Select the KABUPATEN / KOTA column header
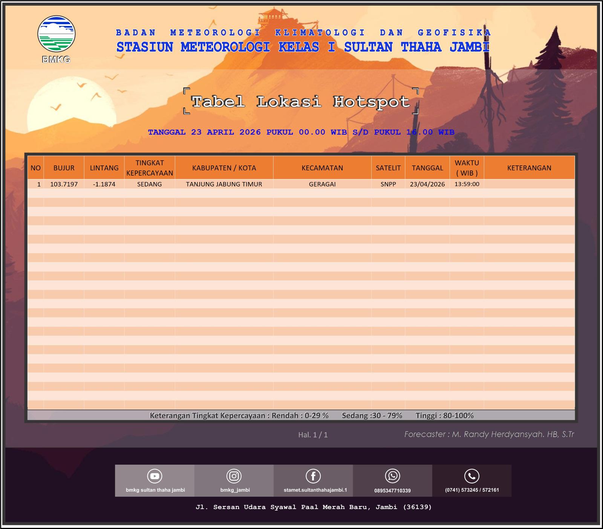Image resolution: width=603 pixels, height=529 pixels. pos(224,168)
